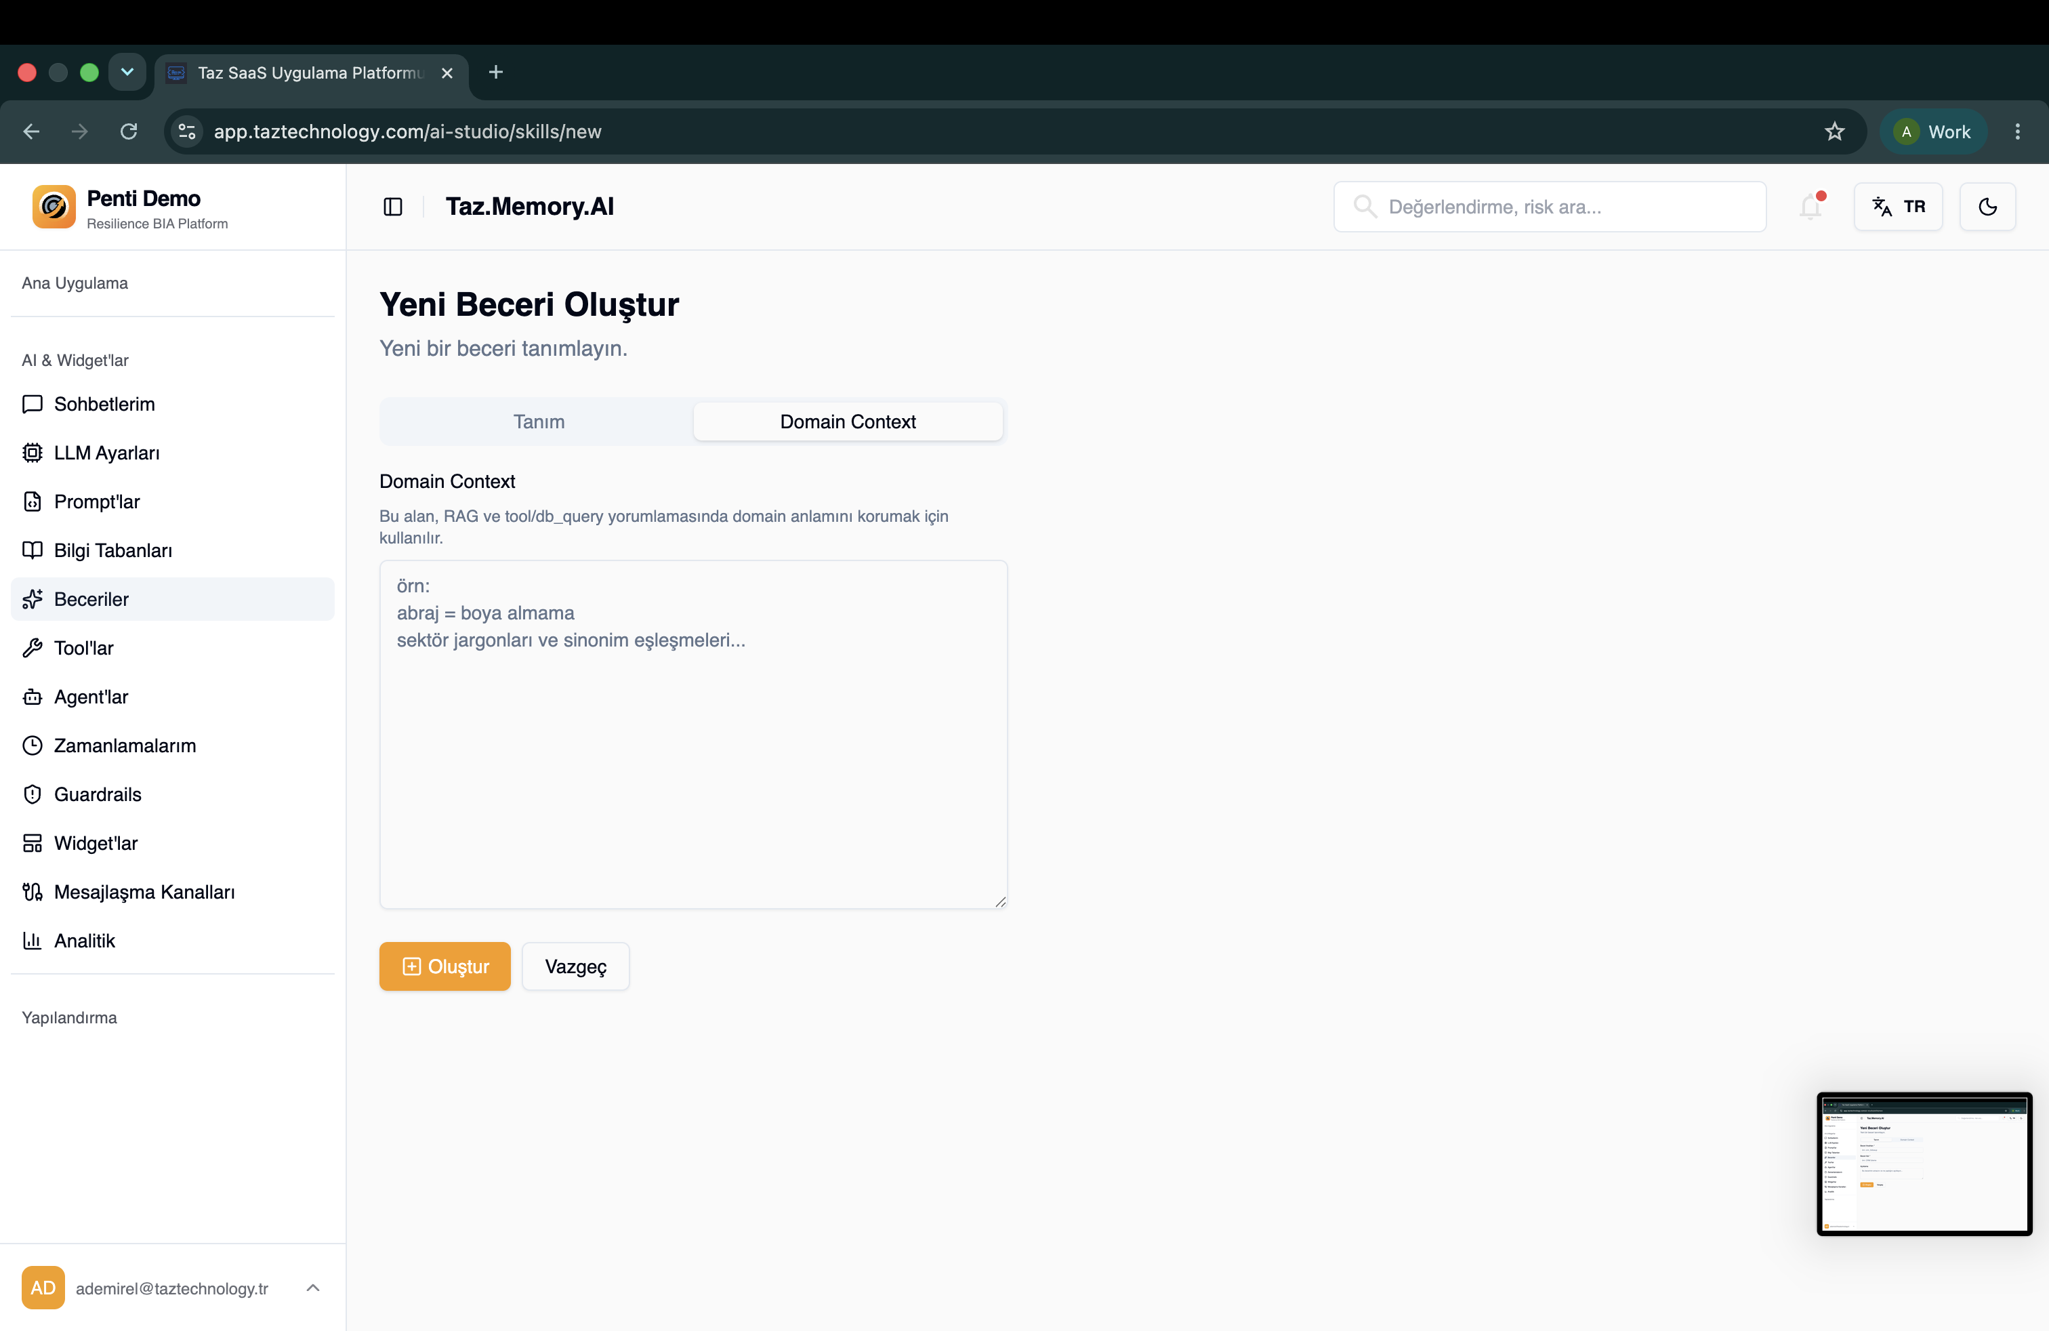2049x1331 pixels.
Task: Open Sohbetlerim from the sidebar
Action: (172, 404)
